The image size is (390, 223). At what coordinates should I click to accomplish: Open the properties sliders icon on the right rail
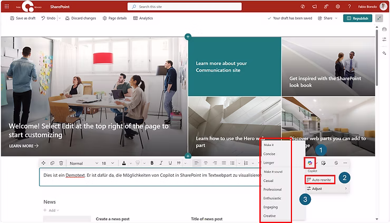point(384,39)
